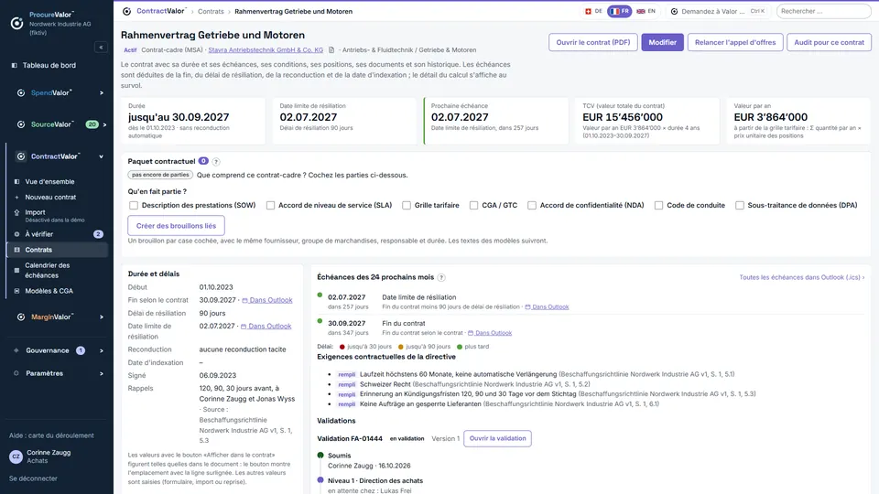Open Aide : carte du déroulement

(51, 435)
